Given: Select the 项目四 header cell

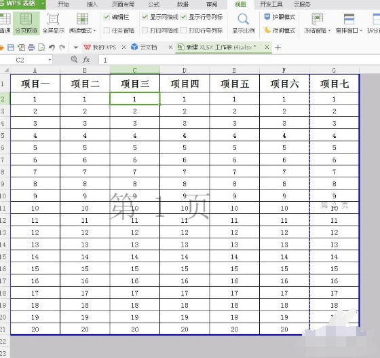Looking at the screenshot, I should tap(185, 84).
